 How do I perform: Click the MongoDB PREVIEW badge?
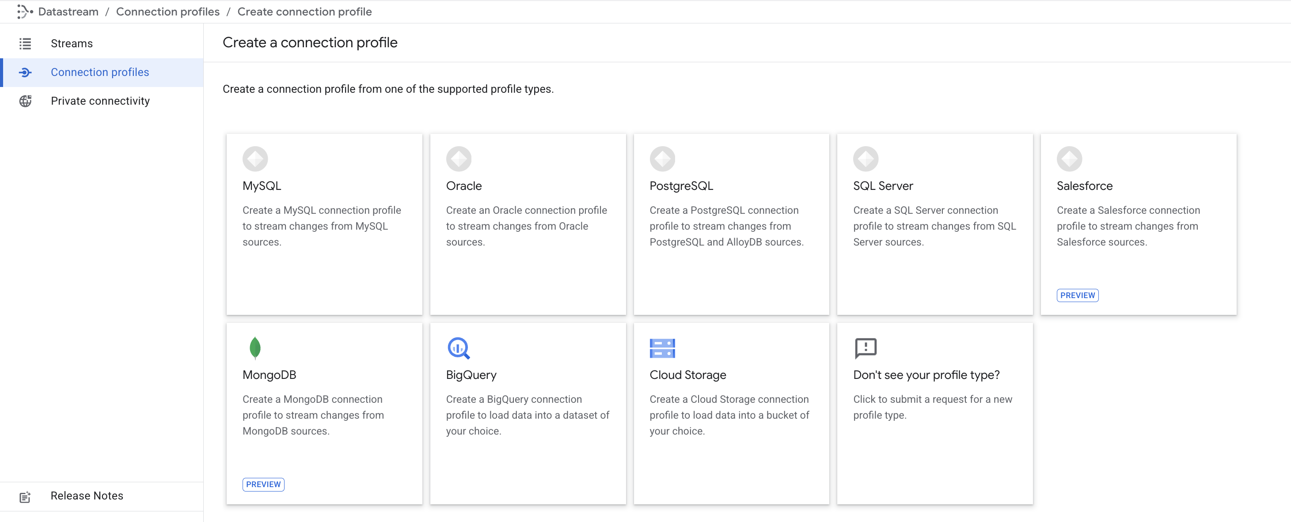(263, 484)
